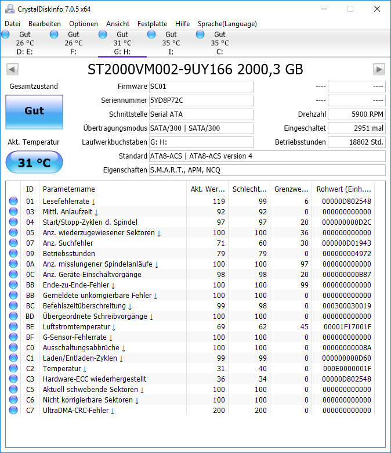
Task: Click status orb for Geräte-Einschaltvorgänge row
Action: tap(13, 274)
